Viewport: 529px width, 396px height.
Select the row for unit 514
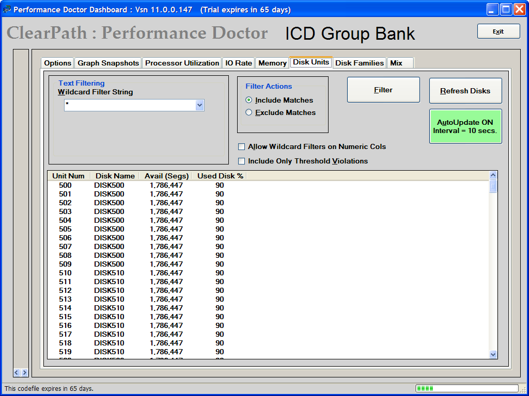tap(268, 308)
